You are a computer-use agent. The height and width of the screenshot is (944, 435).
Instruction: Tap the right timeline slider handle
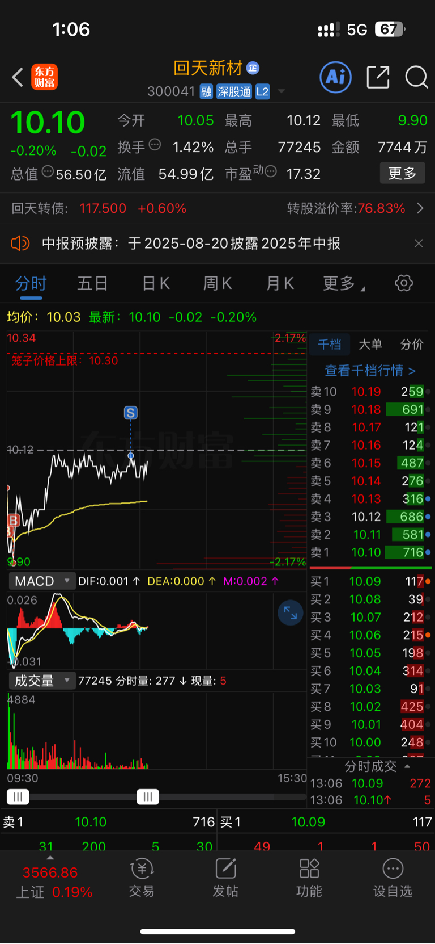pyautogui.click(x=148, y=797)
